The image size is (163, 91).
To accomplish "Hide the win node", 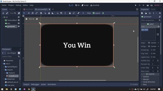I will pos(19,23).
